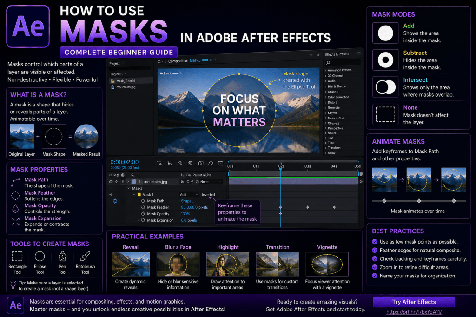The image size is (476, 317).
Task: Click the footer After Effects logo
Action: click(16, 305)
